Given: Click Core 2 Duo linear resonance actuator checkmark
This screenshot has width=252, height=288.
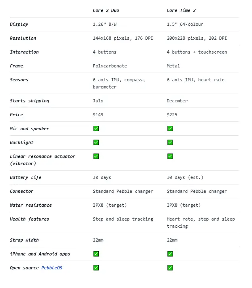Looking at the screenshot, I should pyautogui.click(x=96, y=156).
